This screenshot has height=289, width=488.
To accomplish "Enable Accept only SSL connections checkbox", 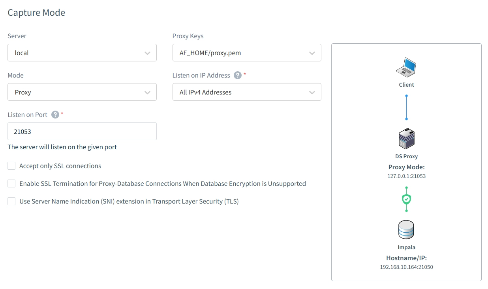I will [x=11, y=166].
